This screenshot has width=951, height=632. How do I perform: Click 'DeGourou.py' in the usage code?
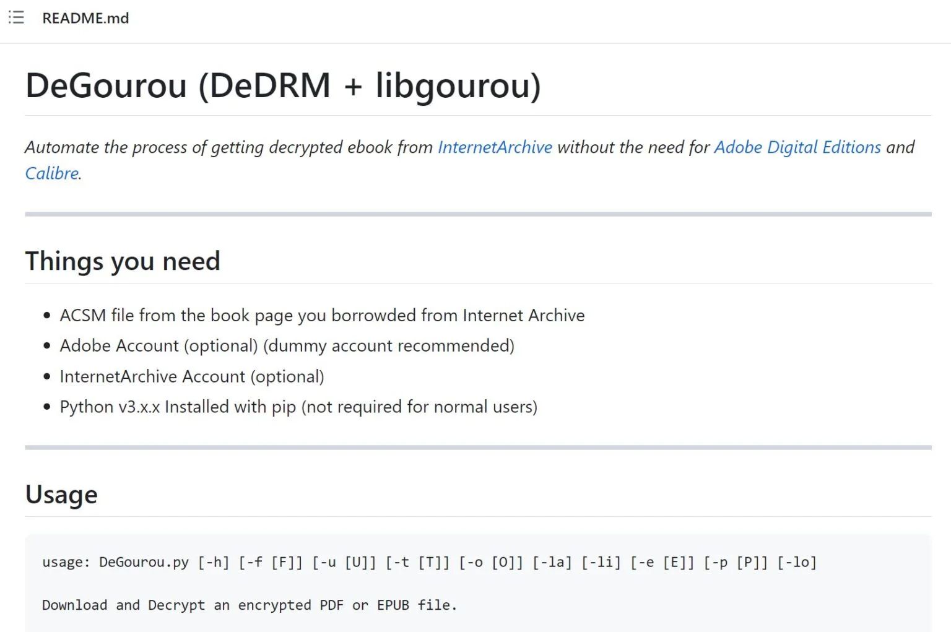click(144, 563)
